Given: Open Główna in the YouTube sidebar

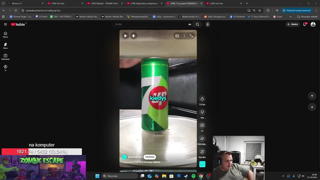Looking at the screenshot, I should coord(5,34).
